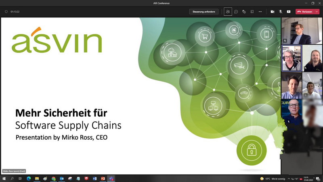Image resolution: width=323 pixels, height=182 pixels.
Task: Click weather widget 10°C Meist sonnig
Action: pos(273,179)
